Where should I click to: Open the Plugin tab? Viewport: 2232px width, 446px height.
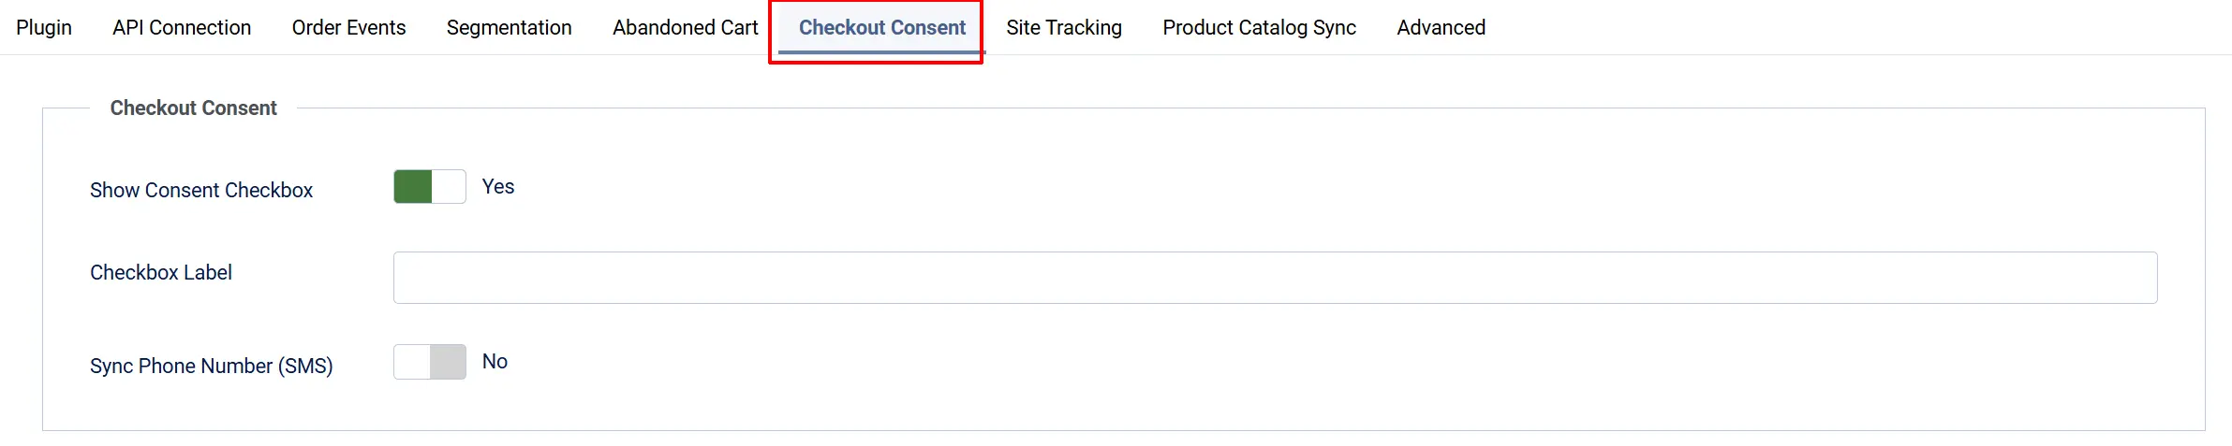tap(44, 27)
